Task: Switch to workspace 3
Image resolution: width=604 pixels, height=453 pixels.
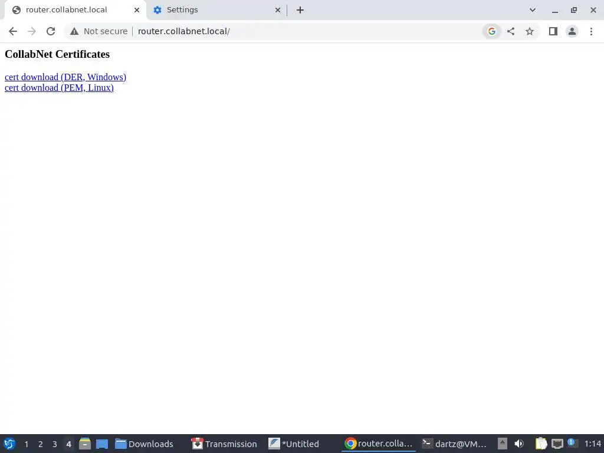Action: click(55, 444)
